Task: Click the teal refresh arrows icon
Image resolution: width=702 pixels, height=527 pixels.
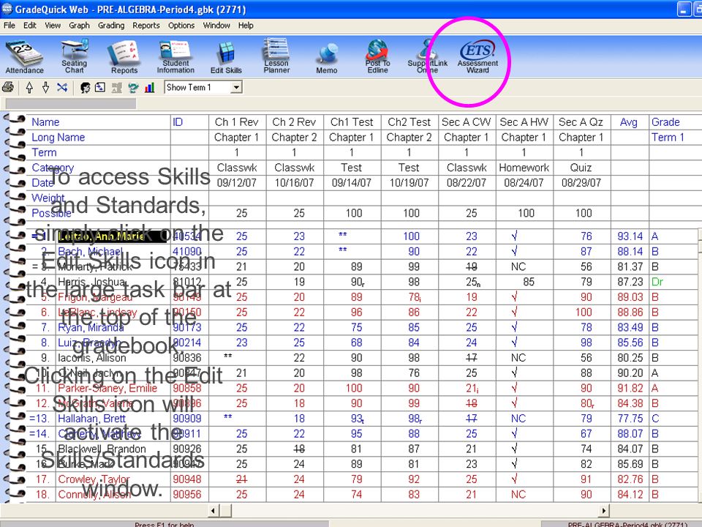Action: click(x=133, y=87)
